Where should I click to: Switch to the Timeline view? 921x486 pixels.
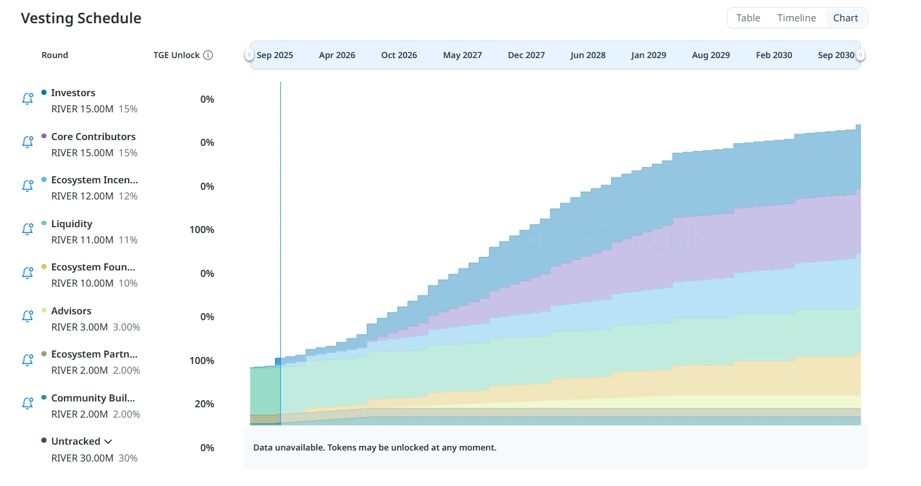[x=796, y=18]
